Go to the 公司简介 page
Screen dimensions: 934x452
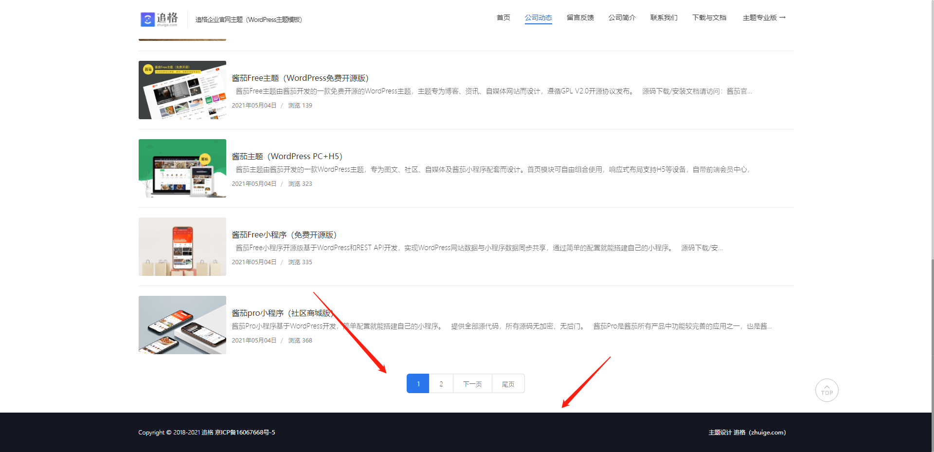[622, 18]
